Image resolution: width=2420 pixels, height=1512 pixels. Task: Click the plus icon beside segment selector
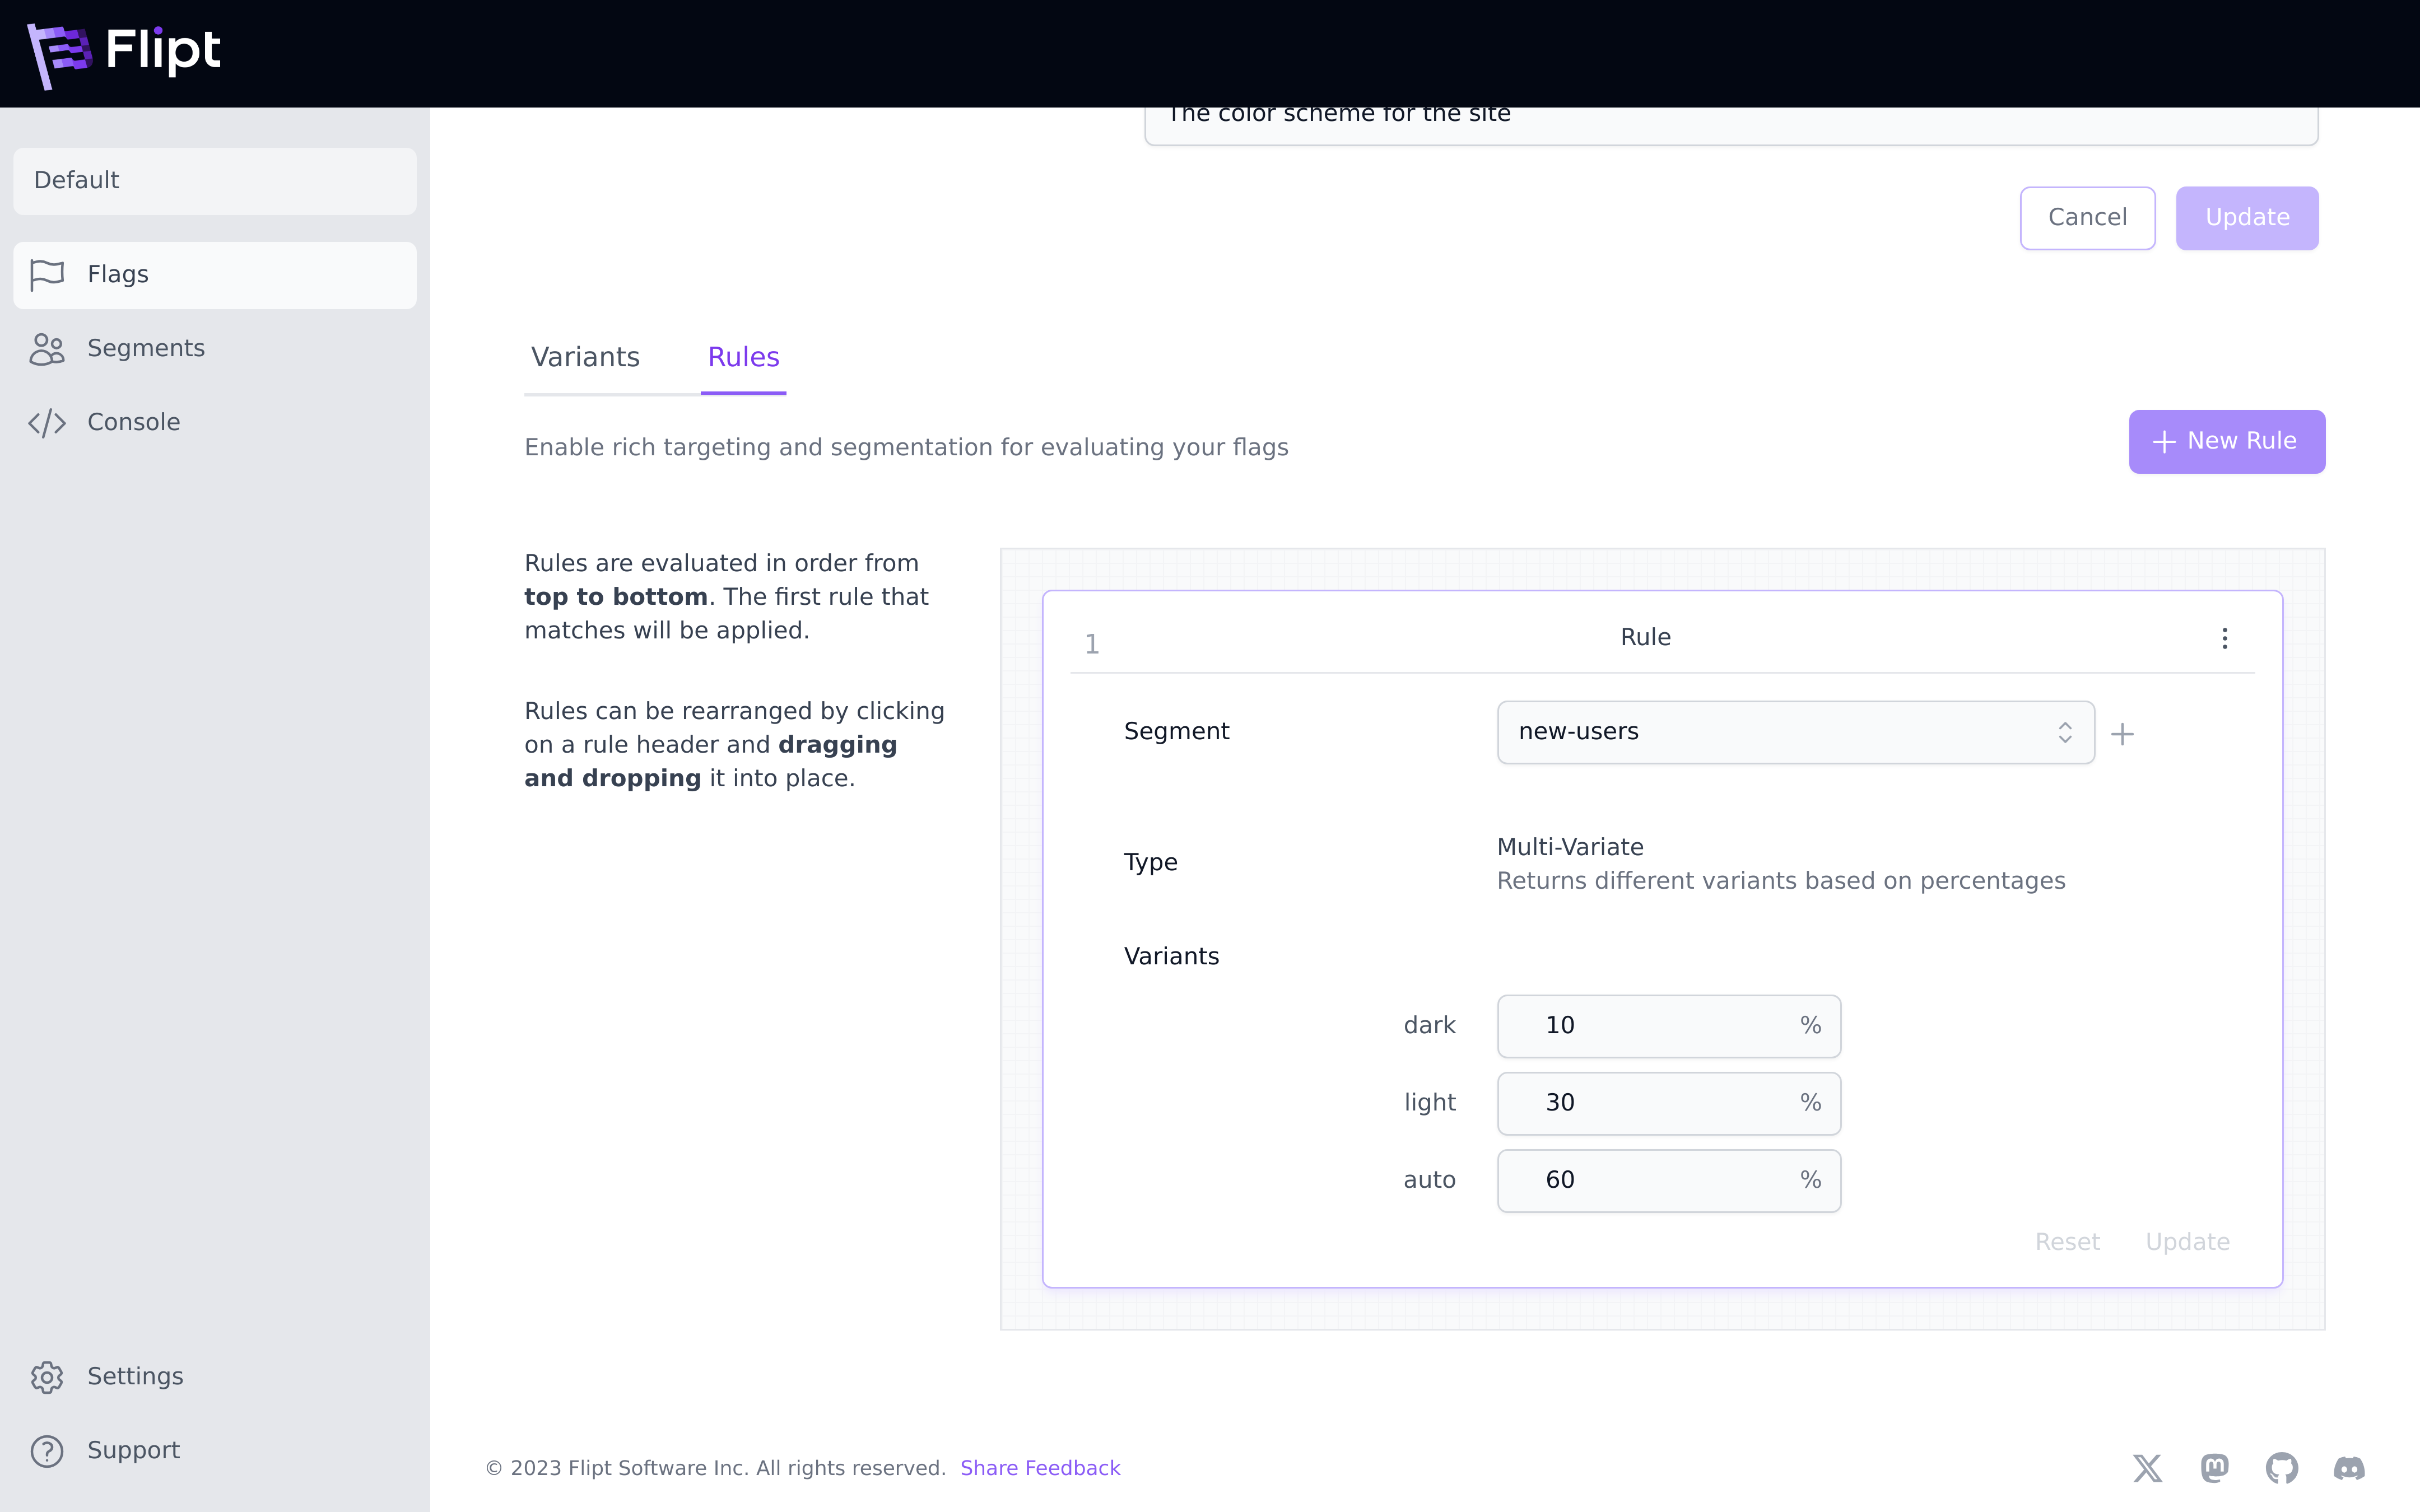tap(2122, 735)
